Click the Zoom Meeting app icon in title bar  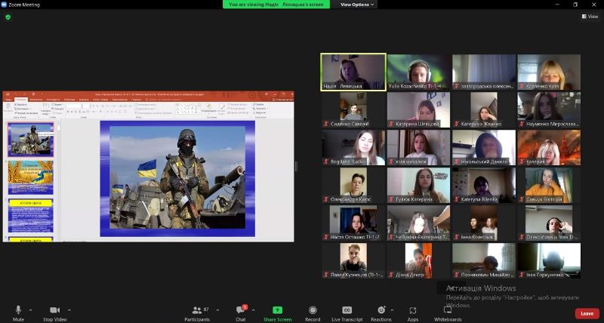(5, 5)
